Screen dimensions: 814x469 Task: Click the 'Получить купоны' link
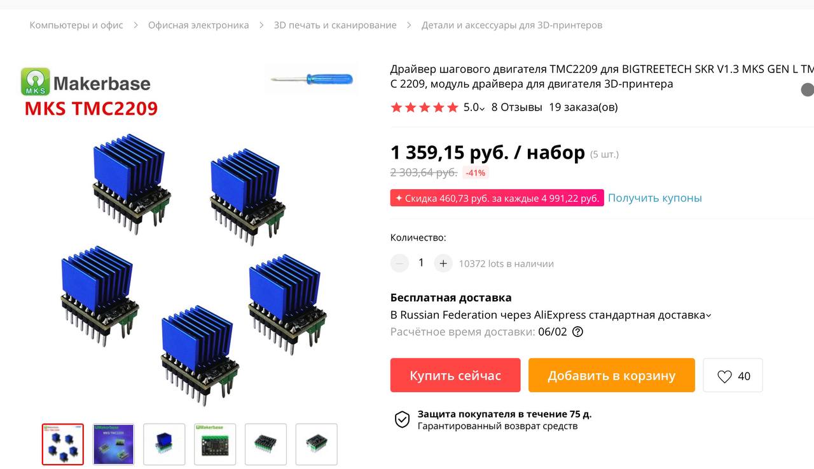(655, 198)
